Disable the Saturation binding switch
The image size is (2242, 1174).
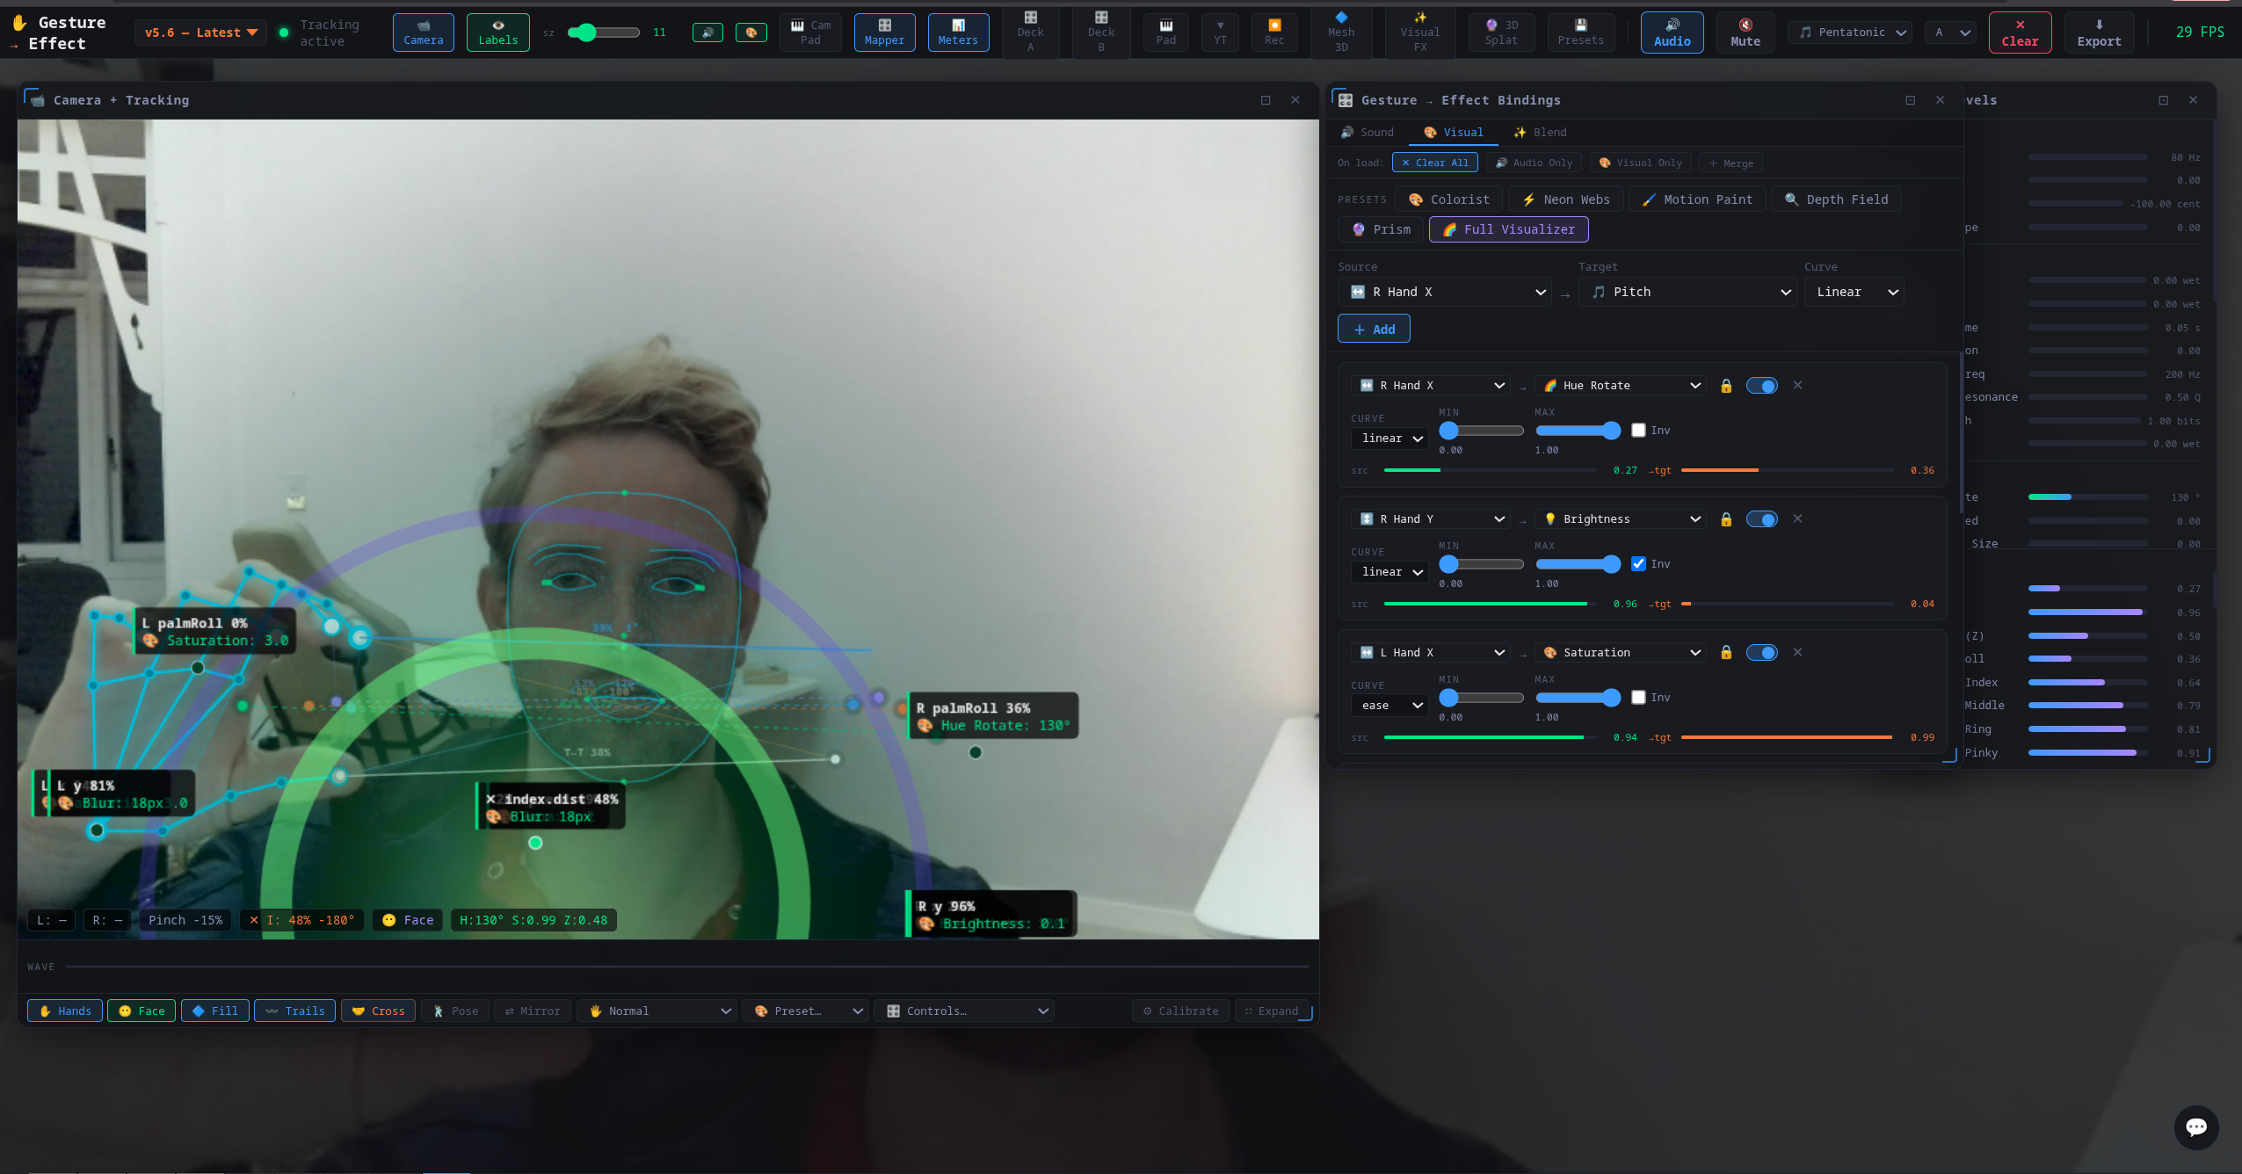tap(1761, 653)
